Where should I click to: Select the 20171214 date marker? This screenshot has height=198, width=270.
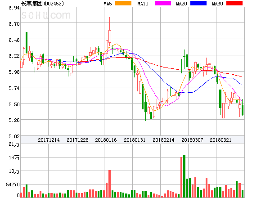[49, 140]
